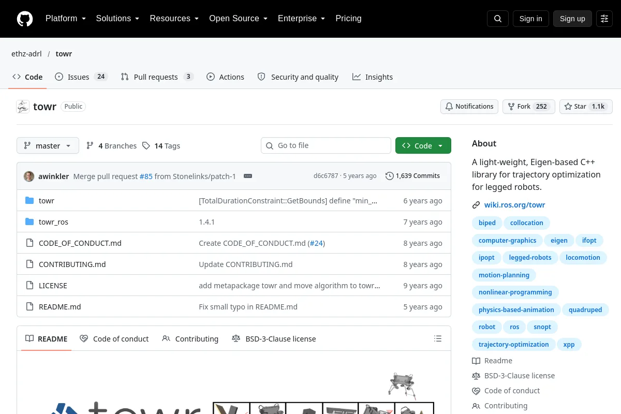Screen dimensions: 621x414
Task: Switch to Code of conduct tab
Action: [114, 339]
